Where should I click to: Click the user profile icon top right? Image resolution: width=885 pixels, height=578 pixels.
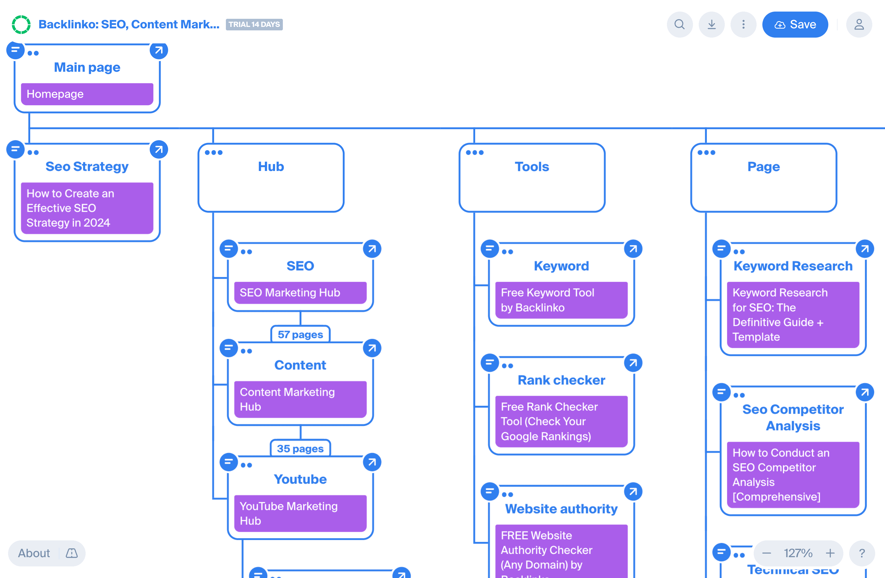(859, 25)
